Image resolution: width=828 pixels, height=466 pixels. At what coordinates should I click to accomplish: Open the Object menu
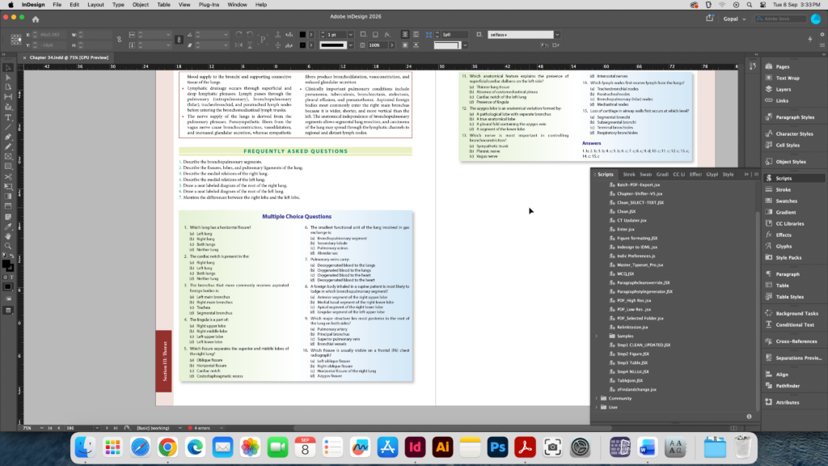pos(141,5)
